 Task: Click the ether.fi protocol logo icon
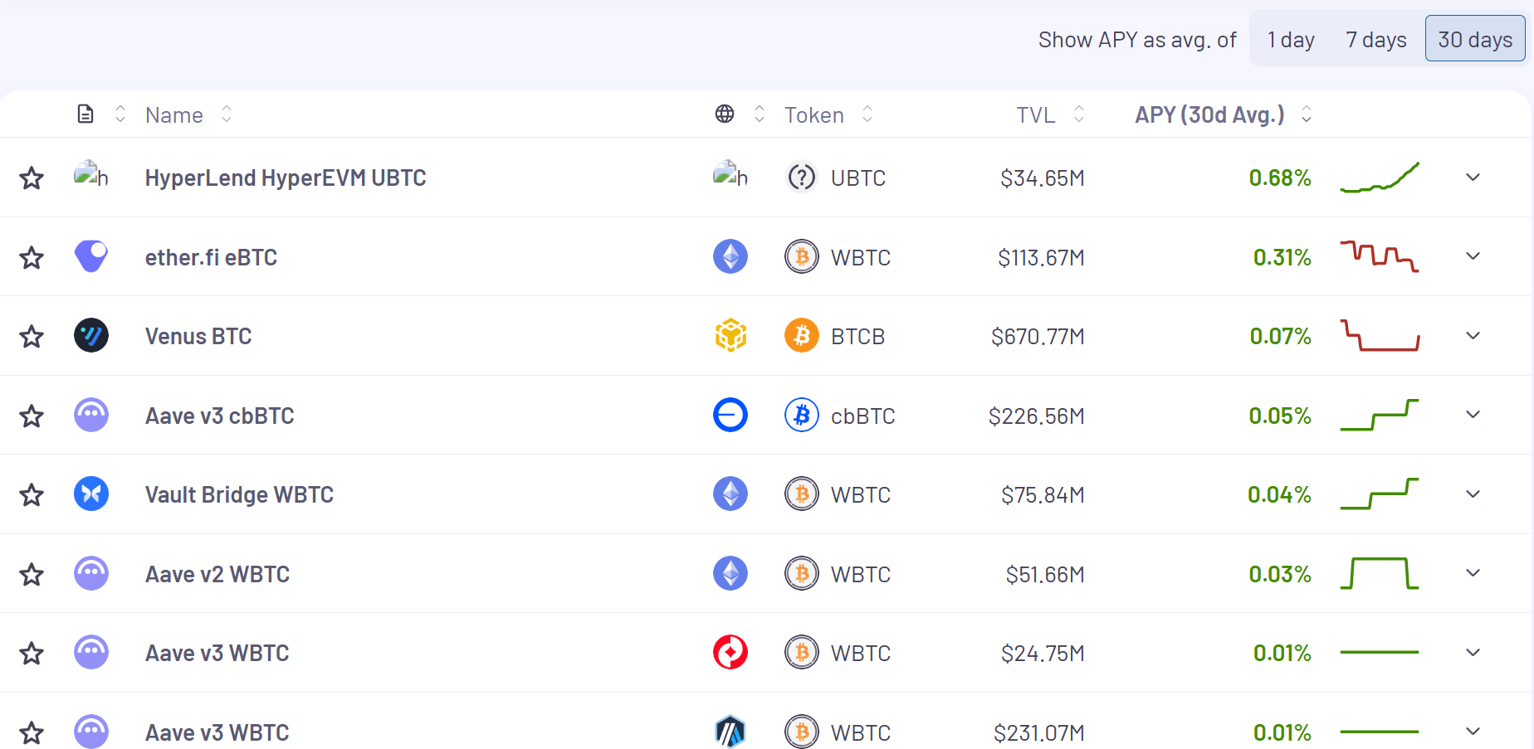(x=91, y=256)
